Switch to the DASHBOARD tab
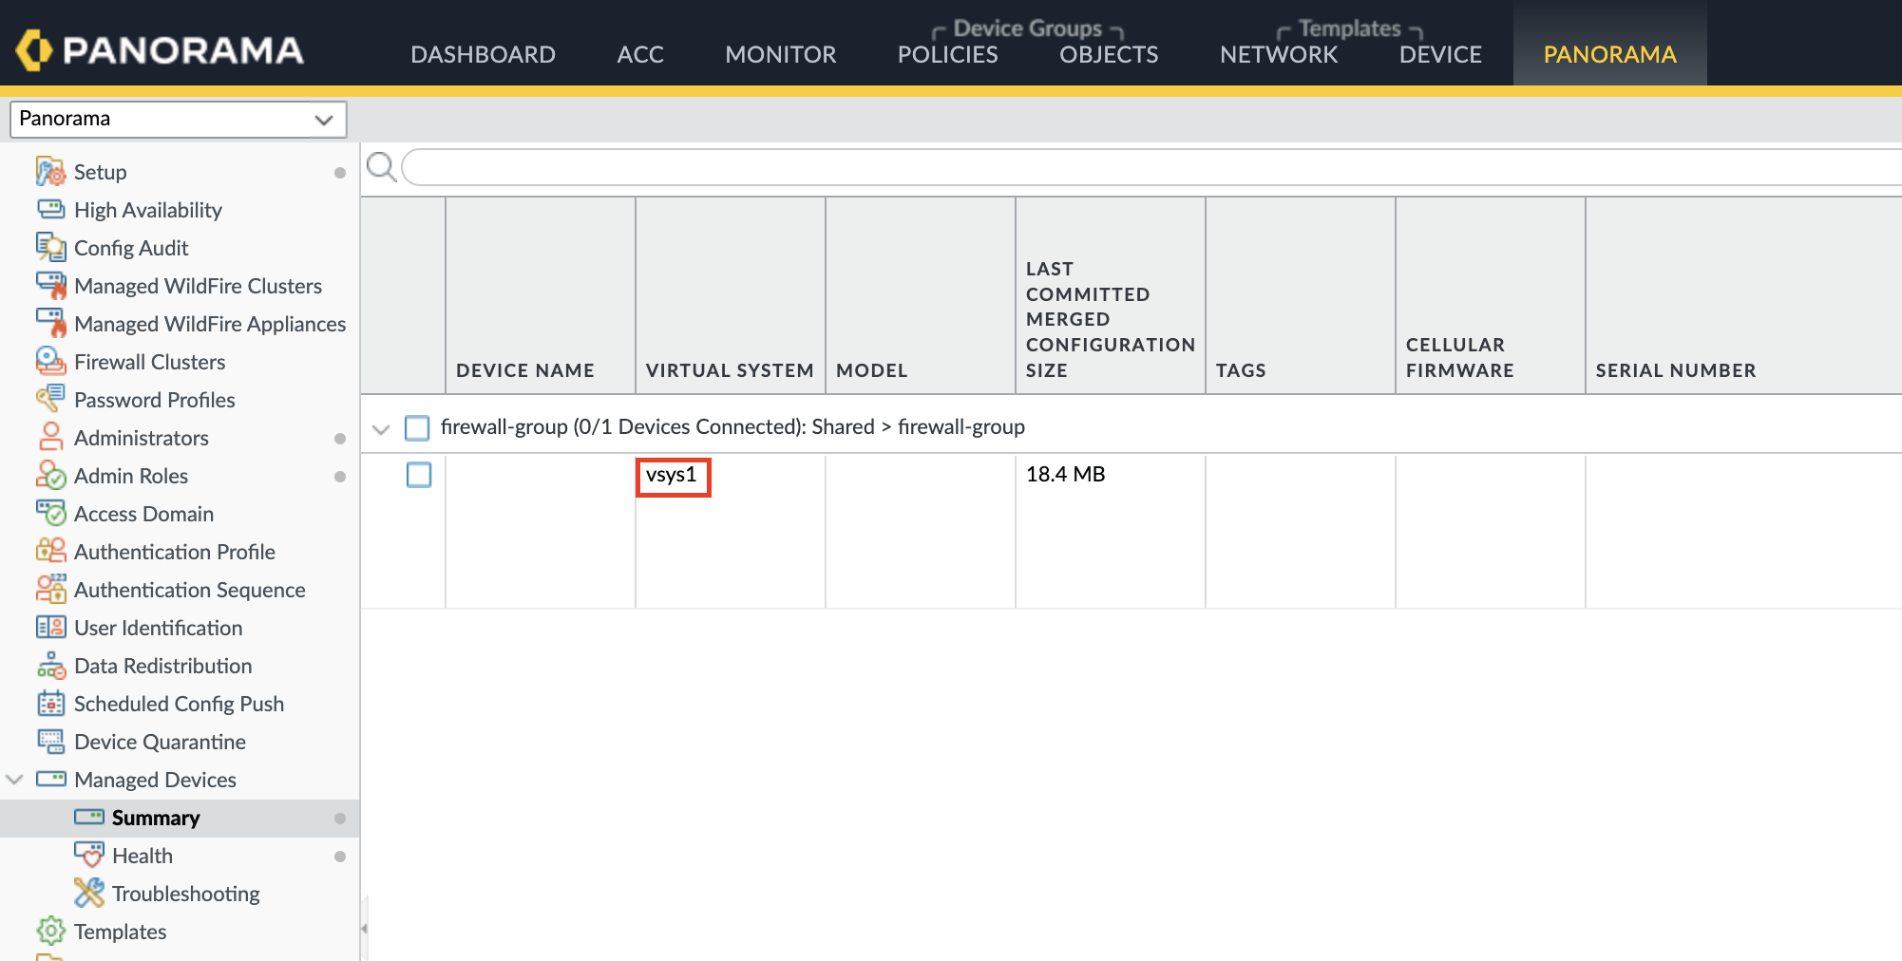1902x961 pixels. tap(484, 54)
